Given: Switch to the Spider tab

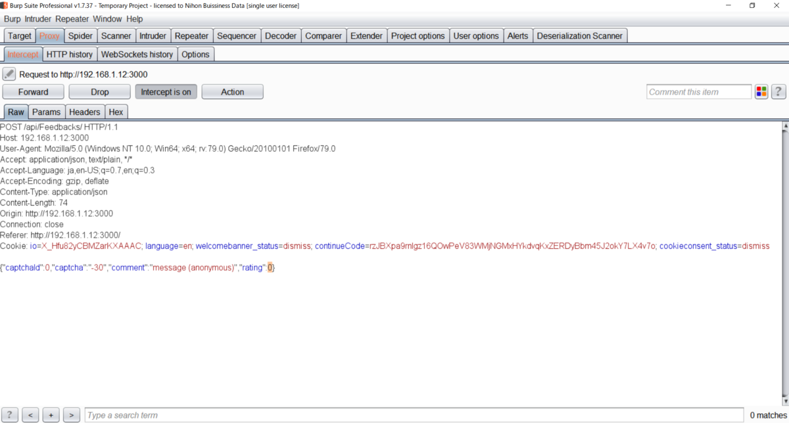Looking at the screenshot, I should click(80, 36).
